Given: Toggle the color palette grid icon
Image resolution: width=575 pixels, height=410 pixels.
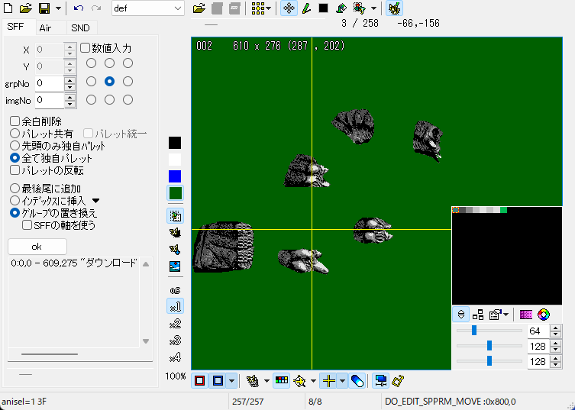Looking at the screenshot, I should 282,381.
